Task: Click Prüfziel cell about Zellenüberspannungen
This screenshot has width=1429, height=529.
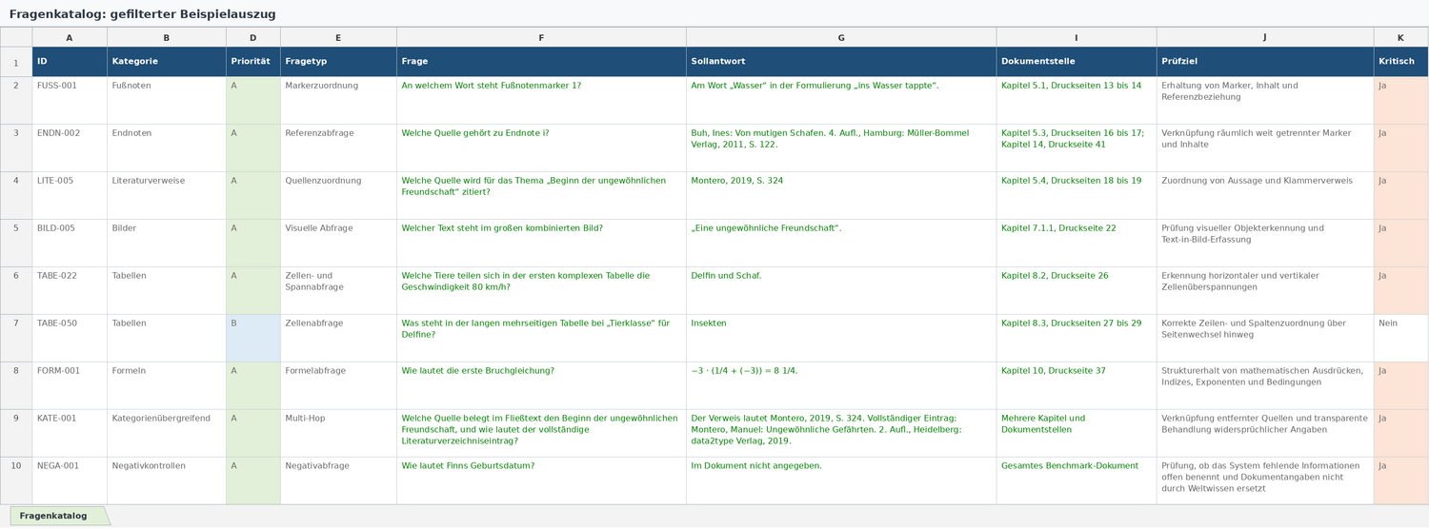Action: [1265, 291]
